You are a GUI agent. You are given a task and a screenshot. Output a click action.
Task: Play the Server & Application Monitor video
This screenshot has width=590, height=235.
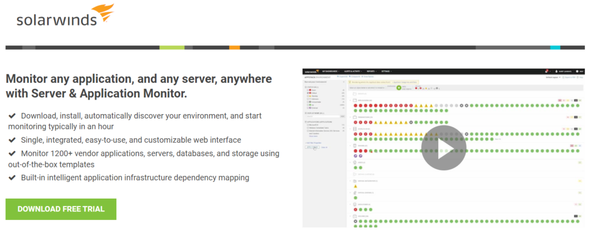coord(444,147)
